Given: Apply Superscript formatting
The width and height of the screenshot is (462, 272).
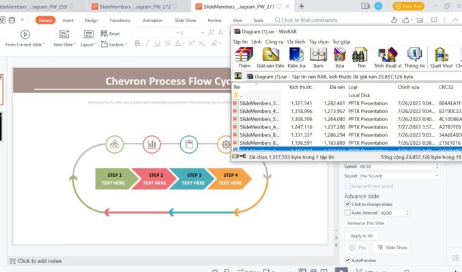Looking at the screenshot, I should click(x=192, y=43).
